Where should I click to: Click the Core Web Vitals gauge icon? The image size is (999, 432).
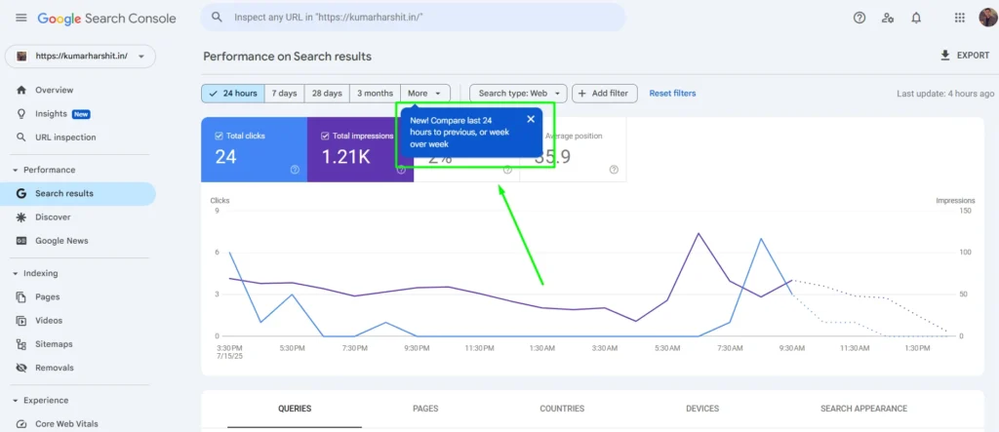[21, 424]
